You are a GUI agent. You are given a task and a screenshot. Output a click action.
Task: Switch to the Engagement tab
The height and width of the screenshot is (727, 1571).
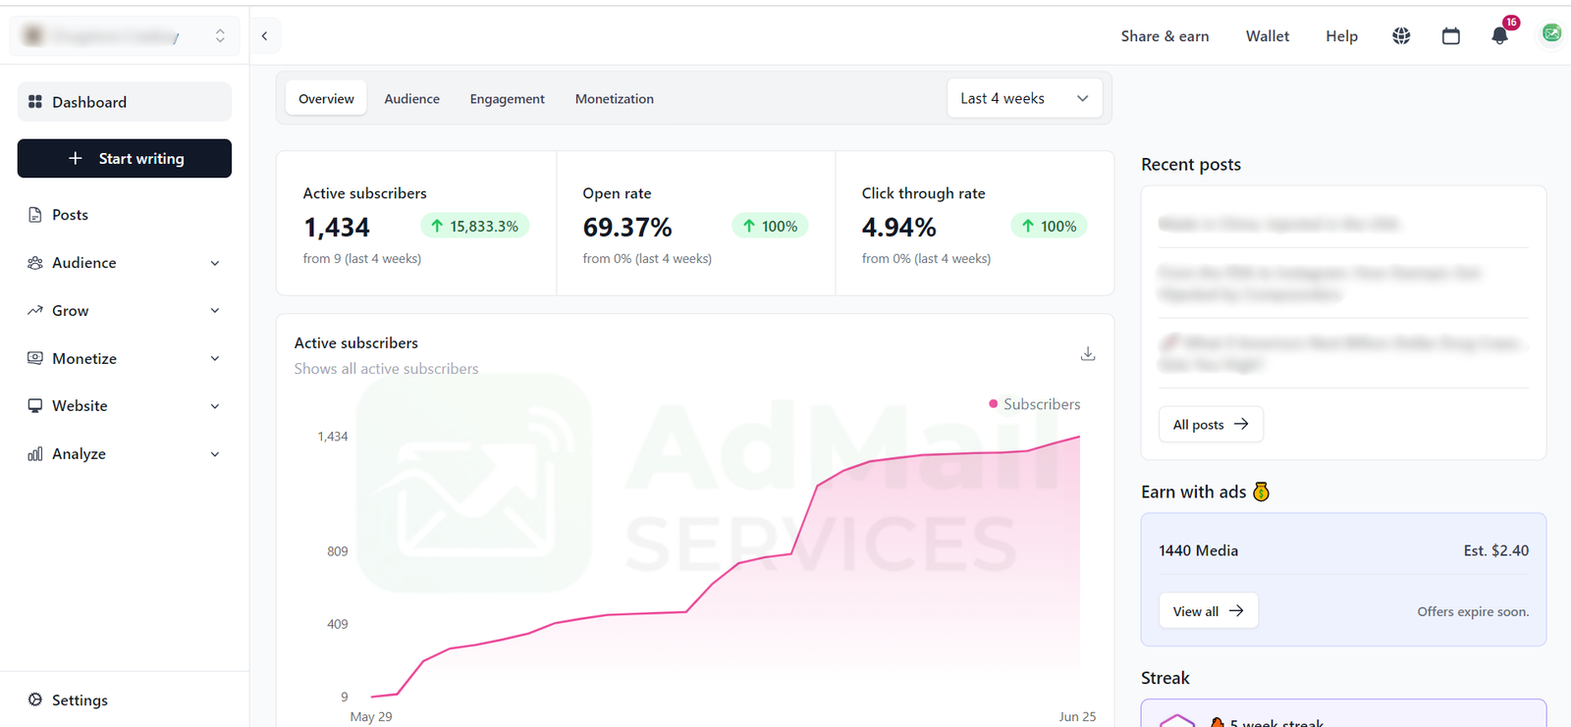[507, 99]
